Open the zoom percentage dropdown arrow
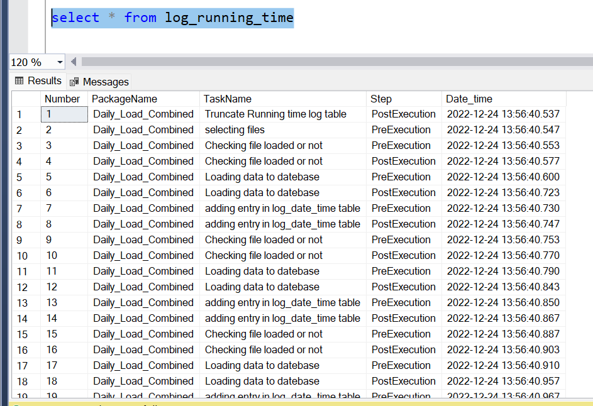Screen dimensions: 593x406 click(x=58, y=62)
